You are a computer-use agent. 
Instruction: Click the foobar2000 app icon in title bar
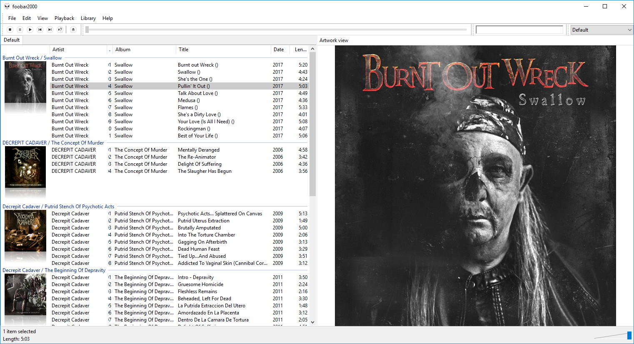7,6
